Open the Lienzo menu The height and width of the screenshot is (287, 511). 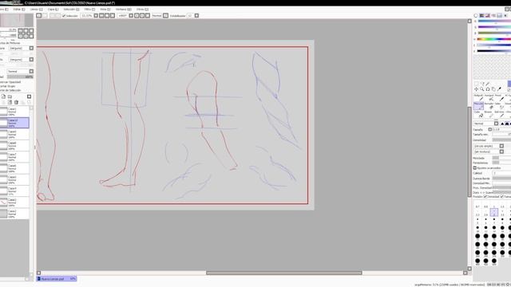point(36,10)
